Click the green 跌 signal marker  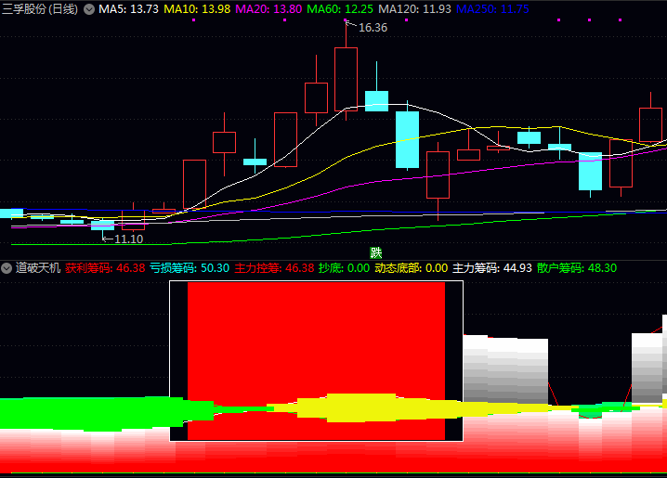coord(376,253)
